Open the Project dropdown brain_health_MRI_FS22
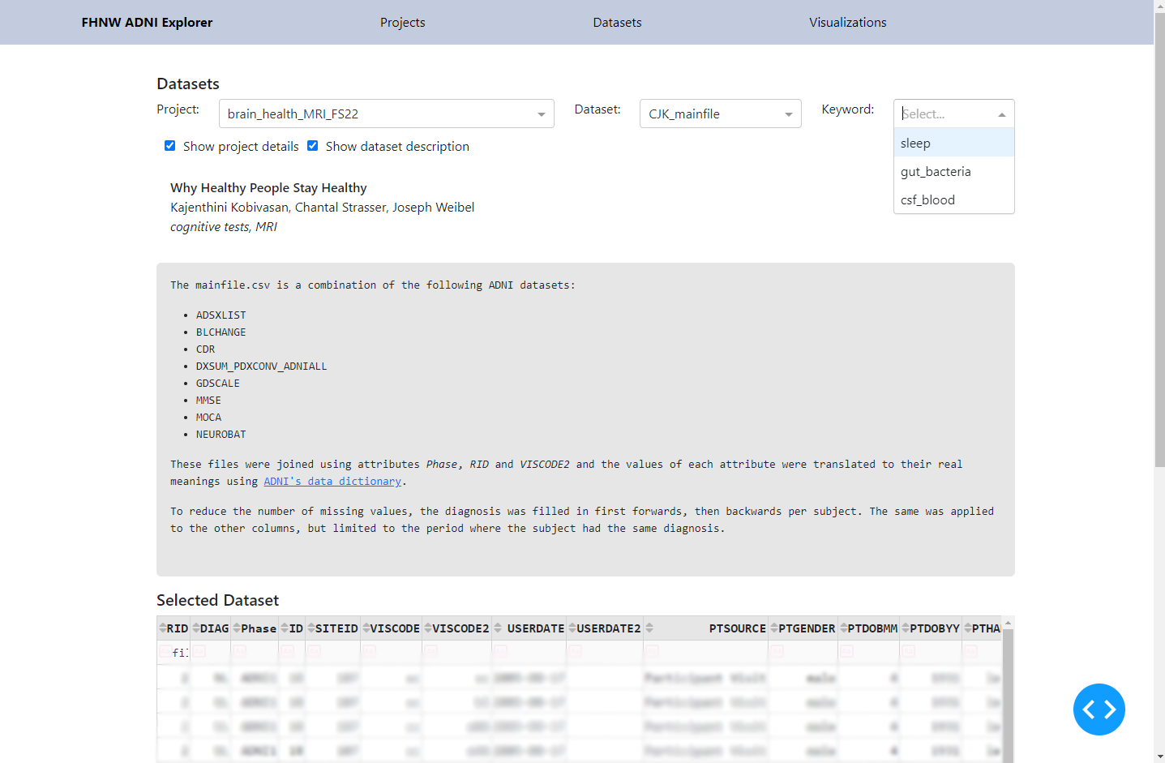This screenshot has height=763, width=1165. [x=387, y=114]
